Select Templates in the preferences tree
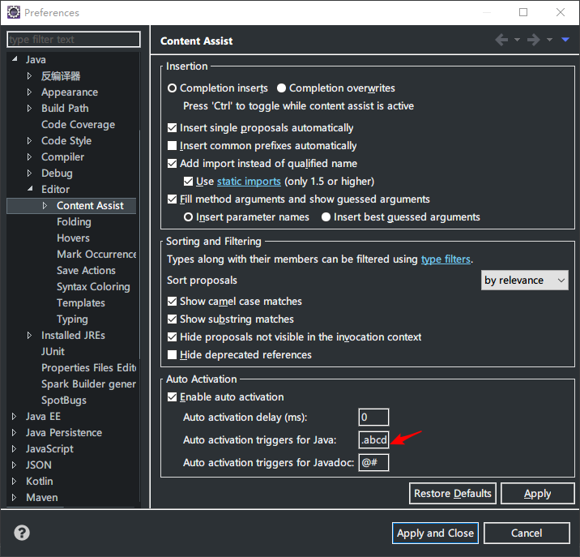Viewport: 580px width, 557px height. coord(81,303)
